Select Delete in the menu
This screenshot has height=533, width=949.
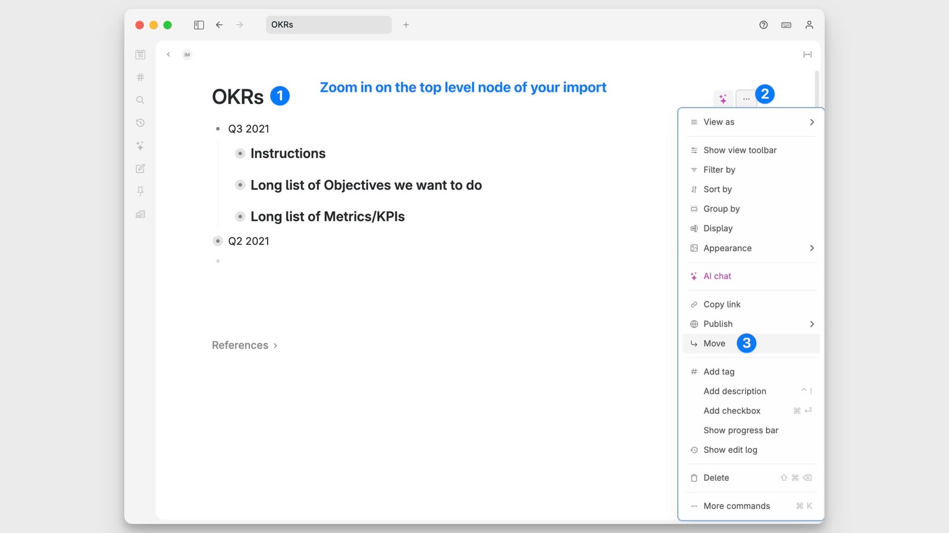(x=751, y=478)
